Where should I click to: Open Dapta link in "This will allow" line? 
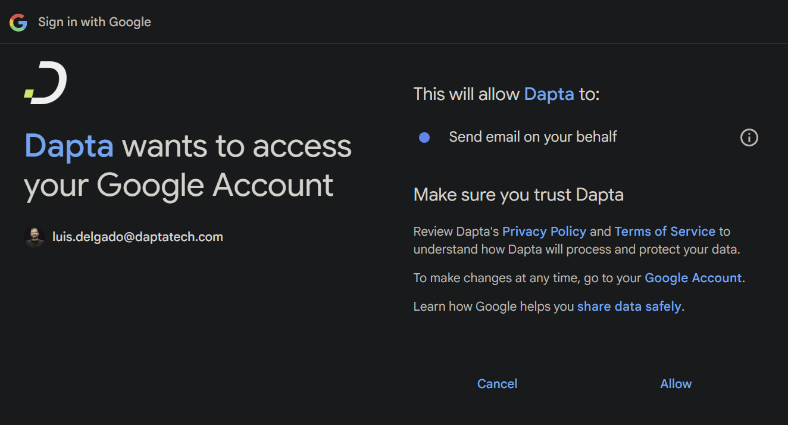[x=549, y=94]
